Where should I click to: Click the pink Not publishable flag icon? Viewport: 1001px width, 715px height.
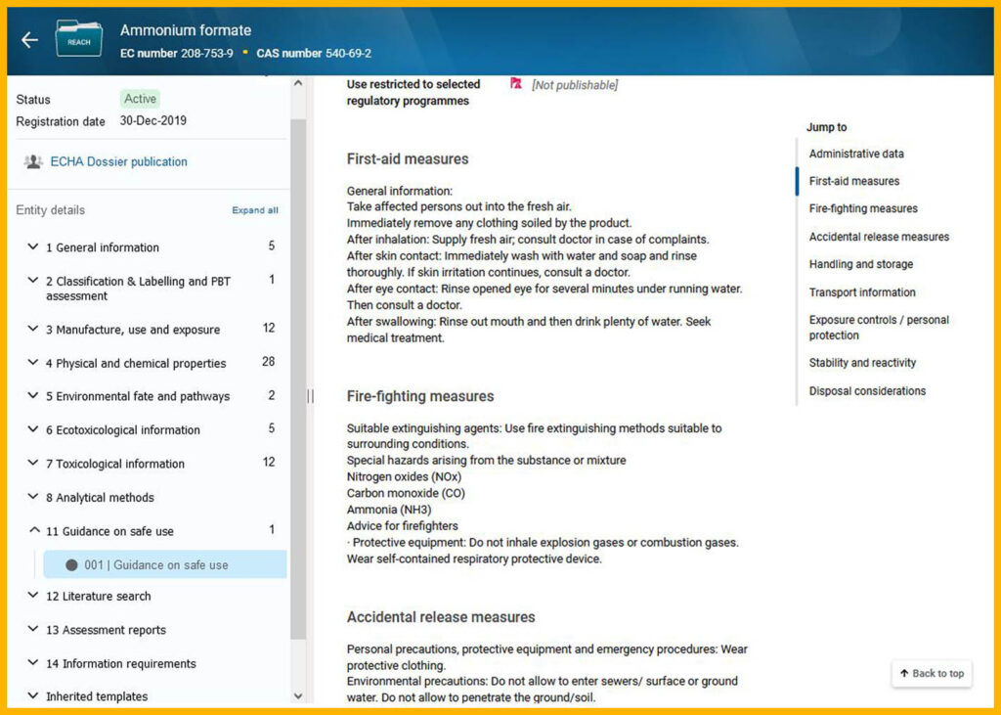click(516, 84)
